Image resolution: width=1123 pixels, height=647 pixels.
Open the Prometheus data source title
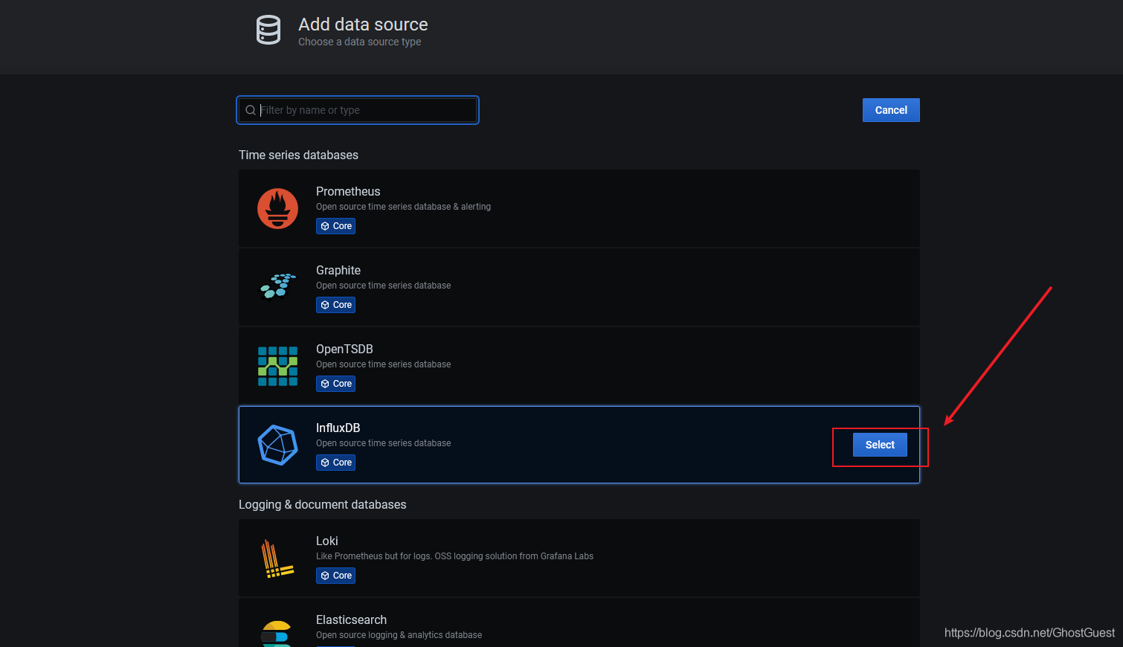(348, 191)
